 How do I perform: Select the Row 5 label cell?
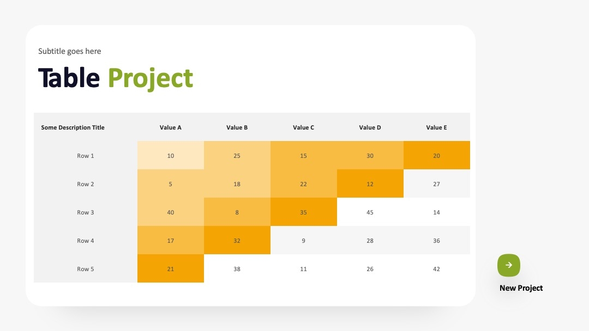[86, 269]
